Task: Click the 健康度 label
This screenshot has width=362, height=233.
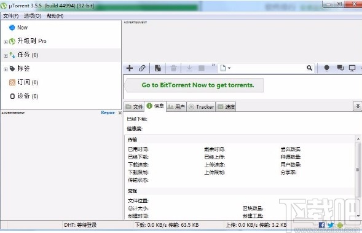Action: [135, 129]
